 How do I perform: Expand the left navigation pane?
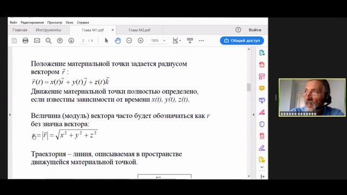click(10, 115)
